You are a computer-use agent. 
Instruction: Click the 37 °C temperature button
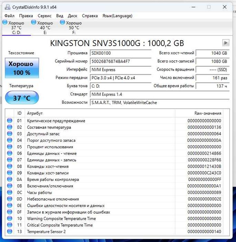click(x=22, y=98)
